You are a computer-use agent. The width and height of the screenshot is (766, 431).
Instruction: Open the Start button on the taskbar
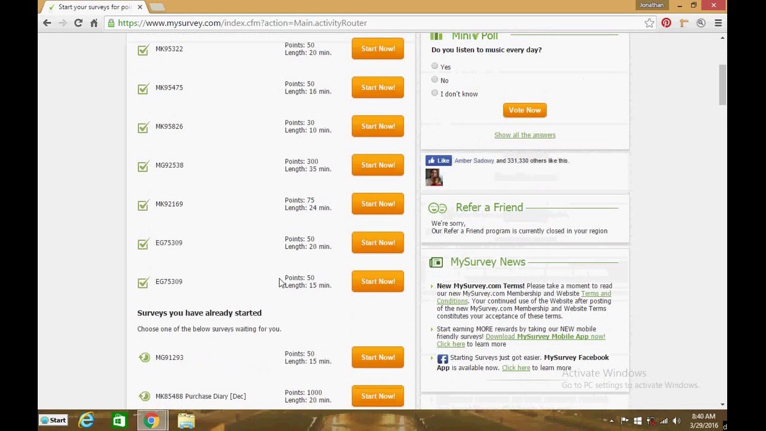[53, 420]
